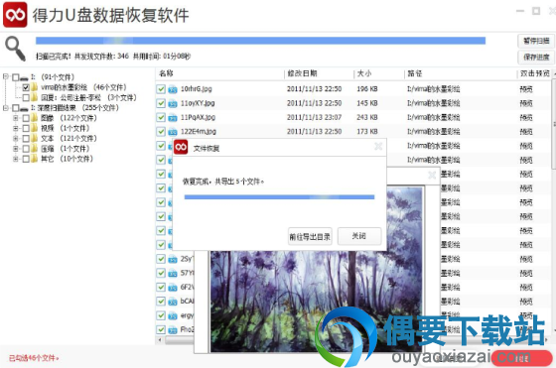Uncheck the 10rhrG.jpg file checkbox
This screenshot has width=556, height=368.
pyautogui.click(x=161, y=89)
